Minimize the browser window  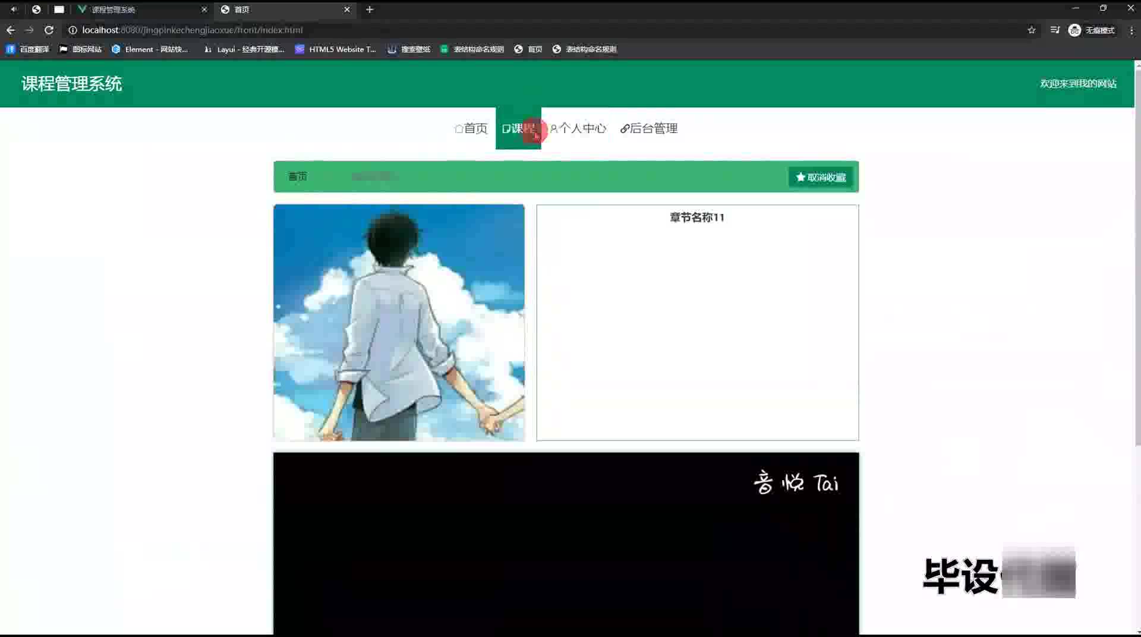coord(1076,8)
